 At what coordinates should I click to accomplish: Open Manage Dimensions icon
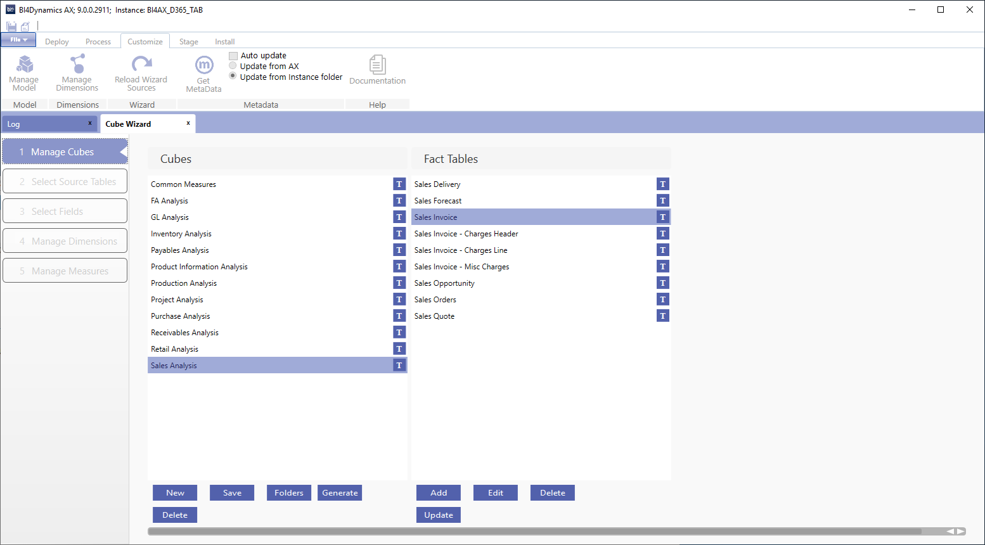77,73
